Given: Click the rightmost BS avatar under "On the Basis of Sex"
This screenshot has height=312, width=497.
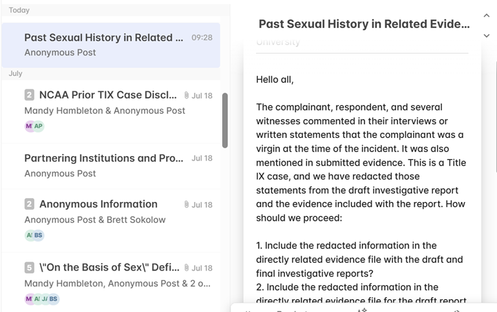Looking at the screenshot, I should pos(54,299).
